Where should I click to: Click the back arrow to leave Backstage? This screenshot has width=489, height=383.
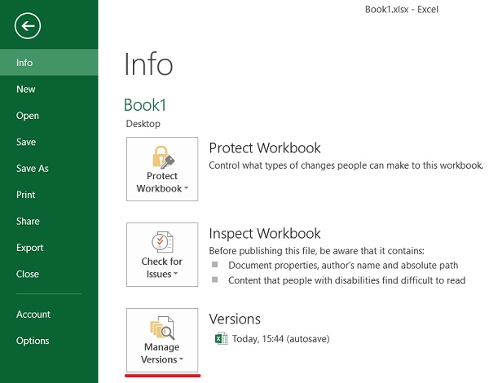coord(28,26)
